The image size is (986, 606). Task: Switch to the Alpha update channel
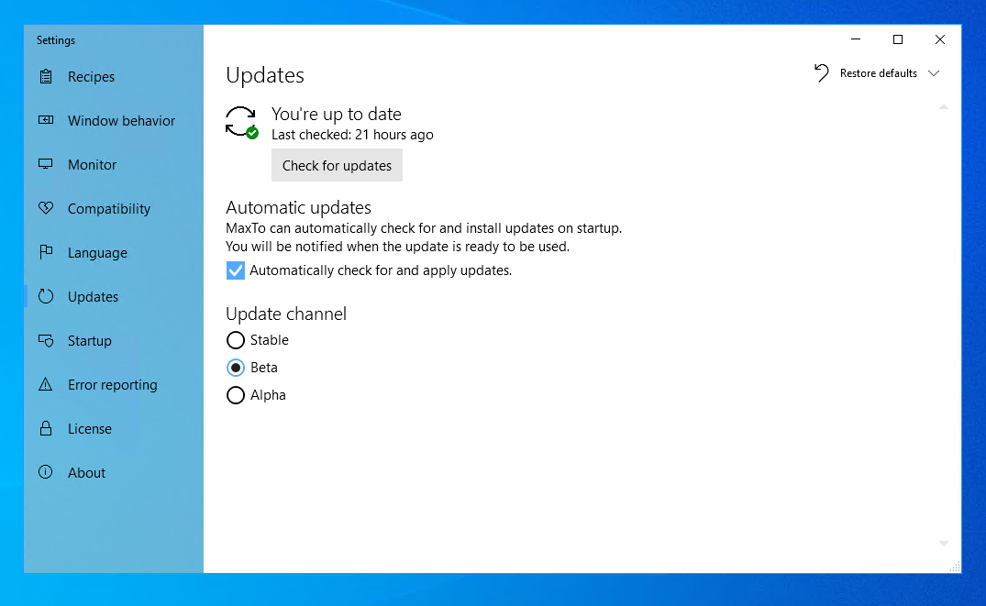click(x=236, y=394)
